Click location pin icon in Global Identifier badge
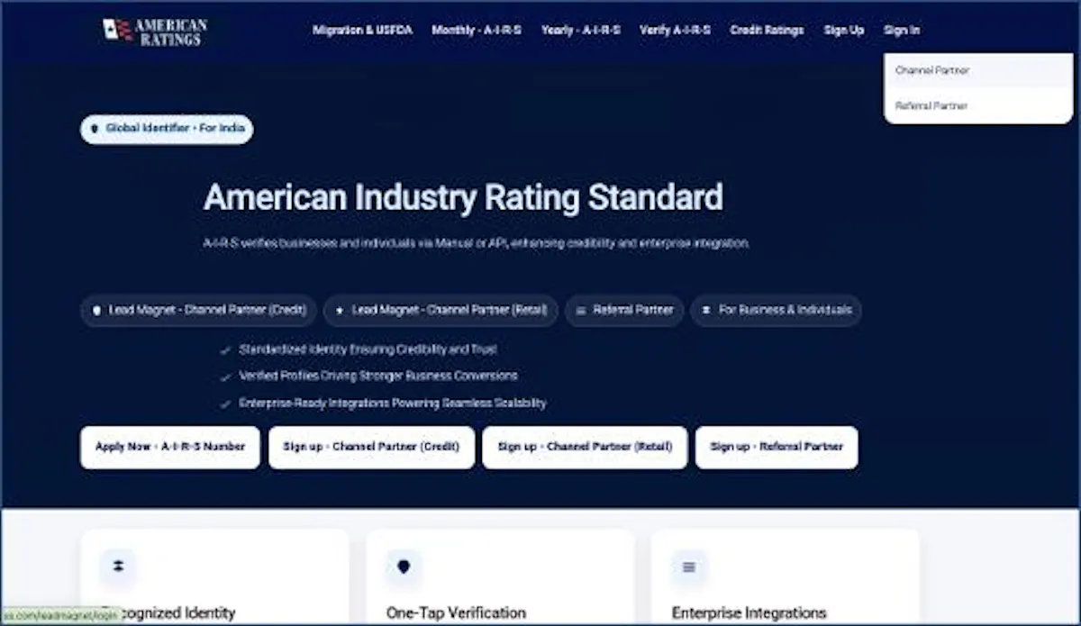 tap(95, 129)
